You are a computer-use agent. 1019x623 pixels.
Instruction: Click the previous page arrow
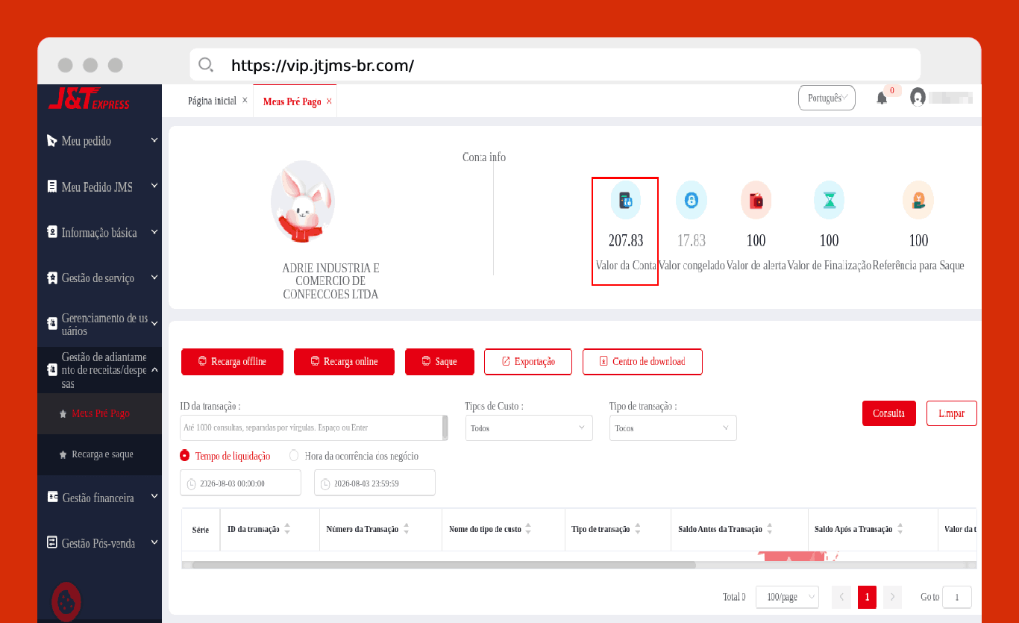(x=841, y=597)
